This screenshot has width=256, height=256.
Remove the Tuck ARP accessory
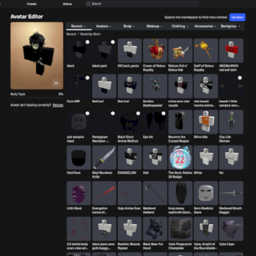pyautogui.click(x=79, y=86)
